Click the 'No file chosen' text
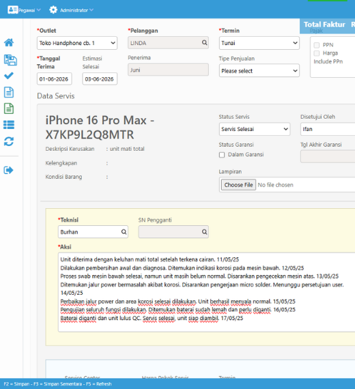 pyautogui.click(x=275, y=185)
